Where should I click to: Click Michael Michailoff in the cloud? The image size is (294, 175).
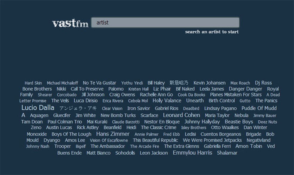(62, 83)
